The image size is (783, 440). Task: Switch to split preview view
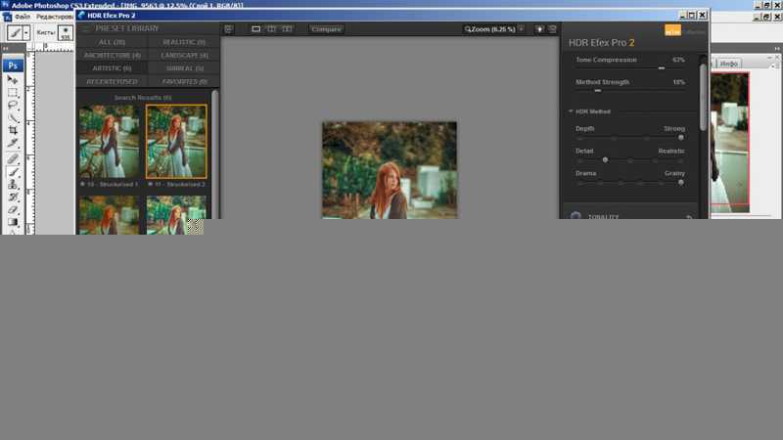pyautogui.click(x=271, y=29)
